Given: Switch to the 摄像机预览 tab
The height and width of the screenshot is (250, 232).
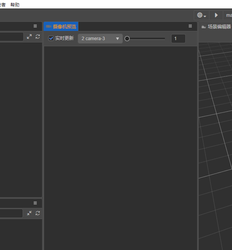Looking at the screenshot, I should (61, 26).
